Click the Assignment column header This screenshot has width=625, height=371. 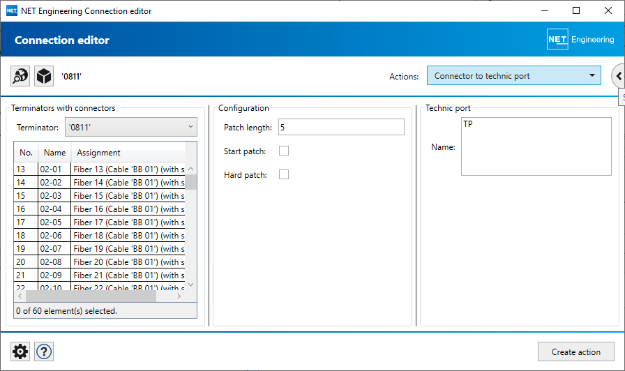tap(128, 153)
